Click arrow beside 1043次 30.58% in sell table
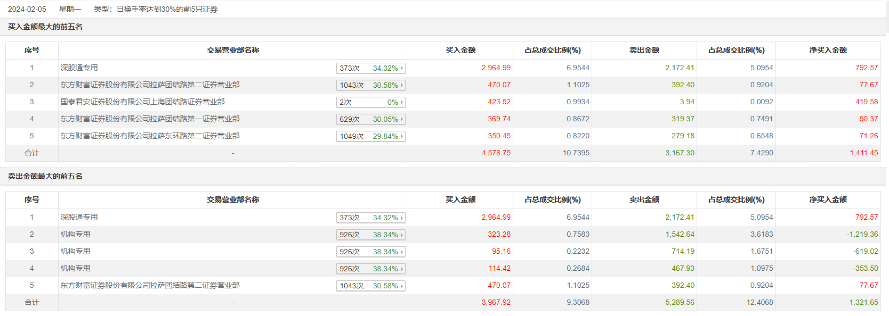This screenshot has height=316, width=889. tap(402, 286)
